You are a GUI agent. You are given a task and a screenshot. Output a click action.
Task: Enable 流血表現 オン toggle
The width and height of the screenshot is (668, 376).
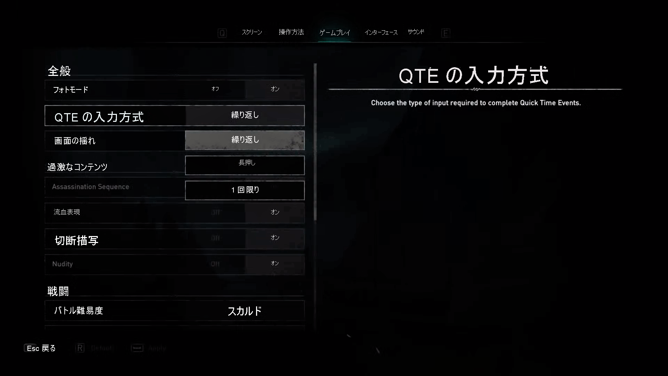click(x=275, y=212)
